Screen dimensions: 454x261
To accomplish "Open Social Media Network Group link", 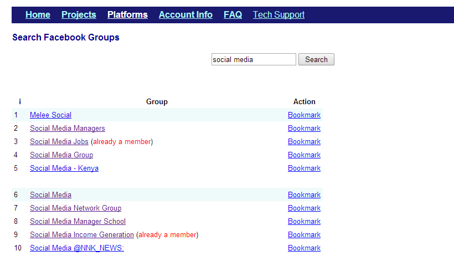I will (x=75, y=208).
